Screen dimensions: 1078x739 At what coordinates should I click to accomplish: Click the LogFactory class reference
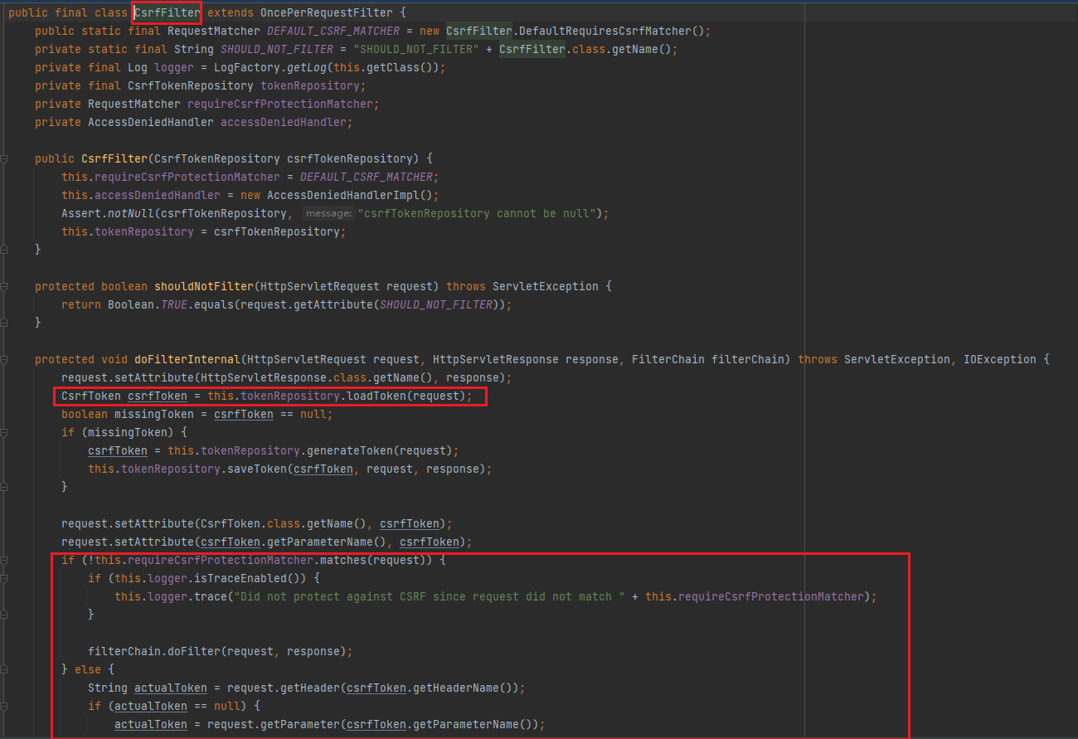point(247,67)
